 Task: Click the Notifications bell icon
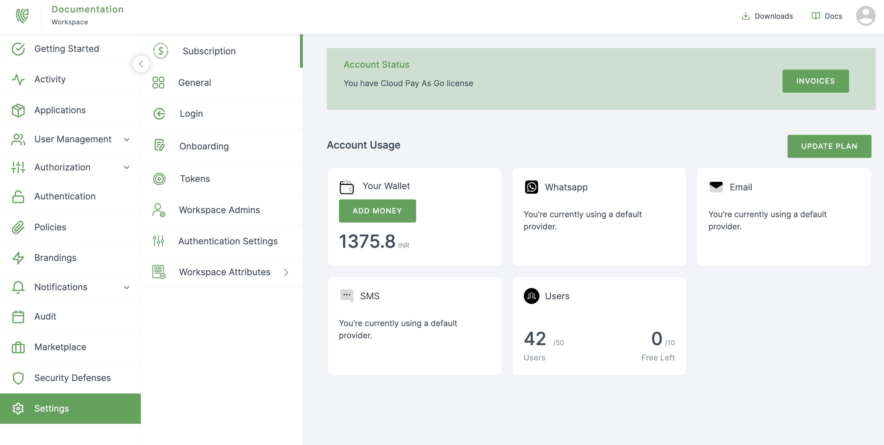coord(18,287)
